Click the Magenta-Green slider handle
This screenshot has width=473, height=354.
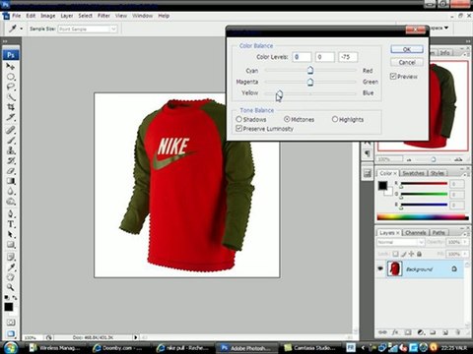point(310,82)
